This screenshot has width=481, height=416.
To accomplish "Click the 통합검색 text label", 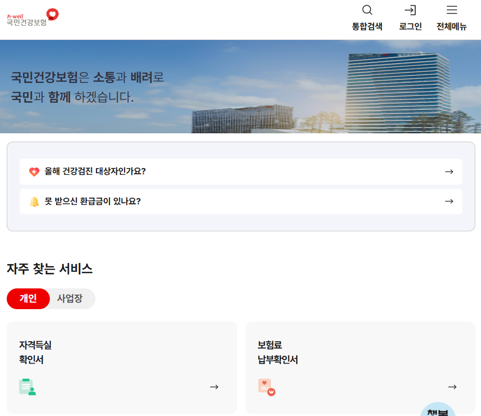I will tap(367, 26).
